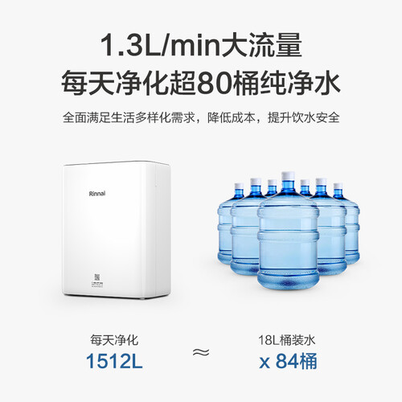Viewport: 402px width, 402px height.
Task: Click the top edge of the purifier
Action: [x=116, y=163]
